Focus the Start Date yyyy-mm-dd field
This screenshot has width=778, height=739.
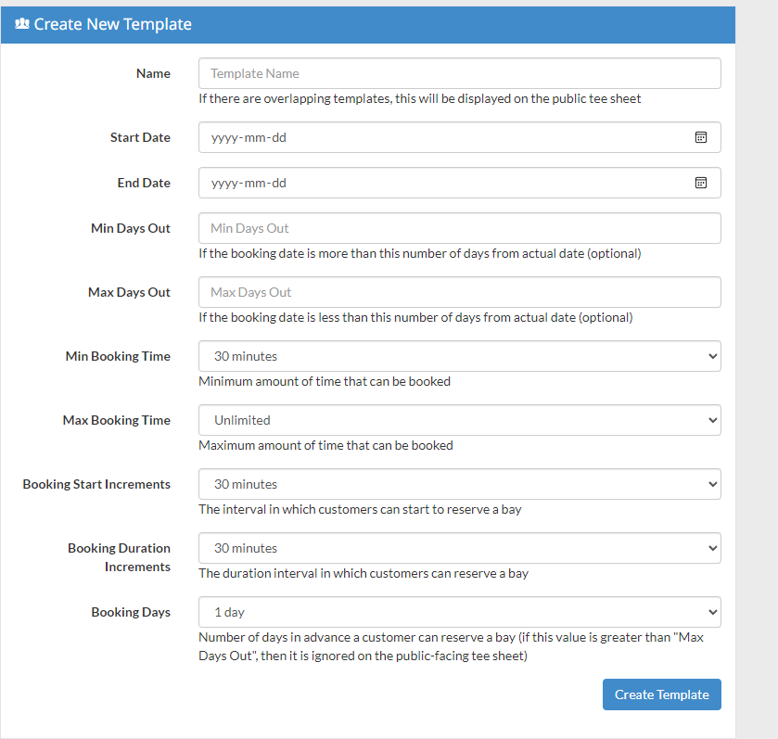pyautogui.click(x=459, y=137)
